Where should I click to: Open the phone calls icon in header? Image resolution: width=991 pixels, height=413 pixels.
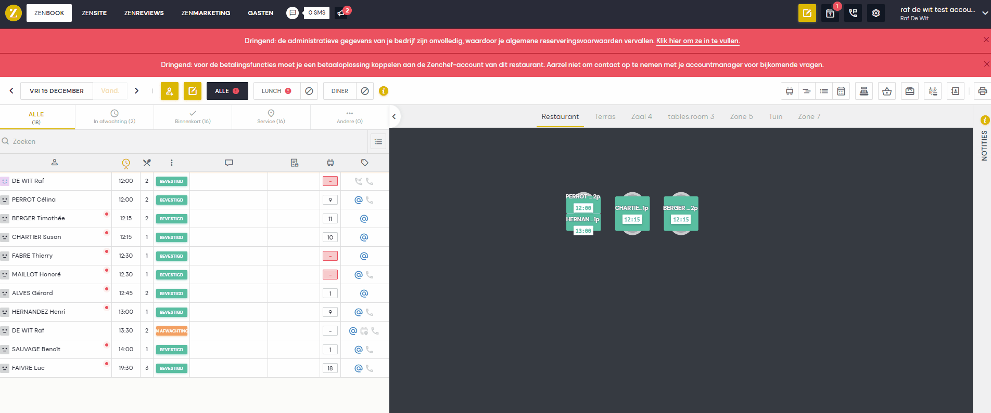pyautogui.click(x=853, y=13)
